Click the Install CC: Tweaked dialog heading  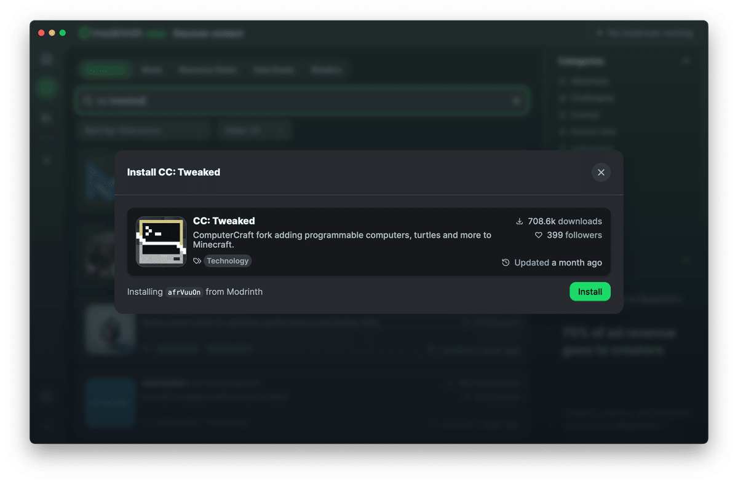pyautogui.click(x=173, y=172)
